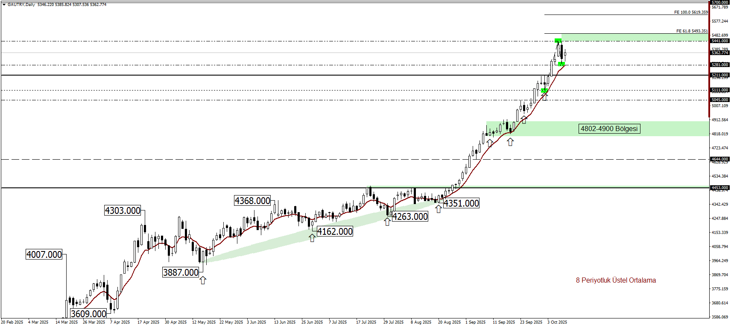
Task: Click the 20 Feb 2025 date label
Action: pos(12,322)
